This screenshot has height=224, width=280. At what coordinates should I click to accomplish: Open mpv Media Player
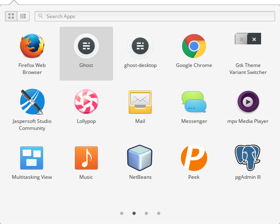(x=248, y=110)
